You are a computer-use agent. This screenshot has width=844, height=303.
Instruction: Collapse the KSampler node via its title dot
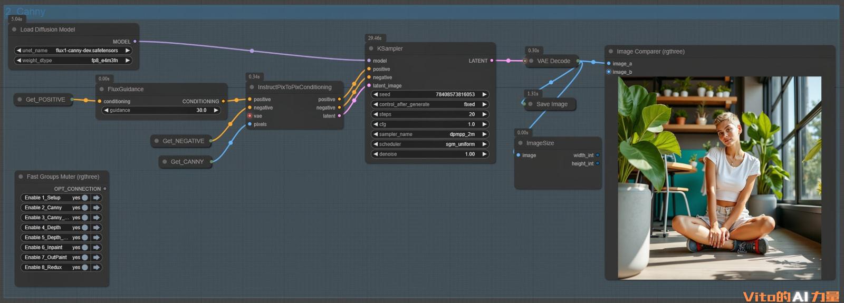coord(371,48)
